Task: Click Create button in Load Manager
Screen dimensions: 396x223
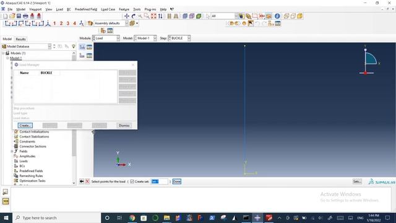Action: pos(25,125)
